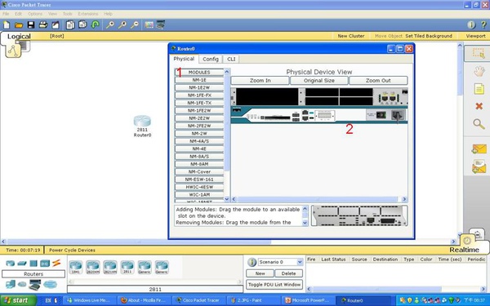Choose the Add Simple PDU envelope tool

pyautogui.click(x=479, y=149)
